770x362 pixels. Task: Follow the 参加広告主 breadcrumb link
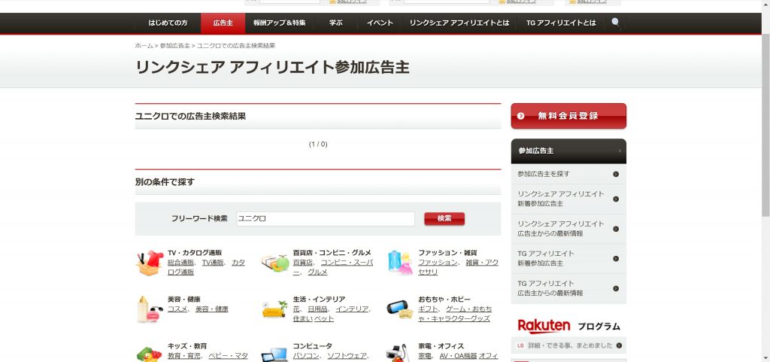tap(174, 46)
